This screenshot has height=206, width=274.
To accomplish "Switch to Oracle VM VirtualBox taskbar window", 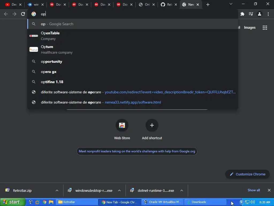I will click(x=162, y=202).
